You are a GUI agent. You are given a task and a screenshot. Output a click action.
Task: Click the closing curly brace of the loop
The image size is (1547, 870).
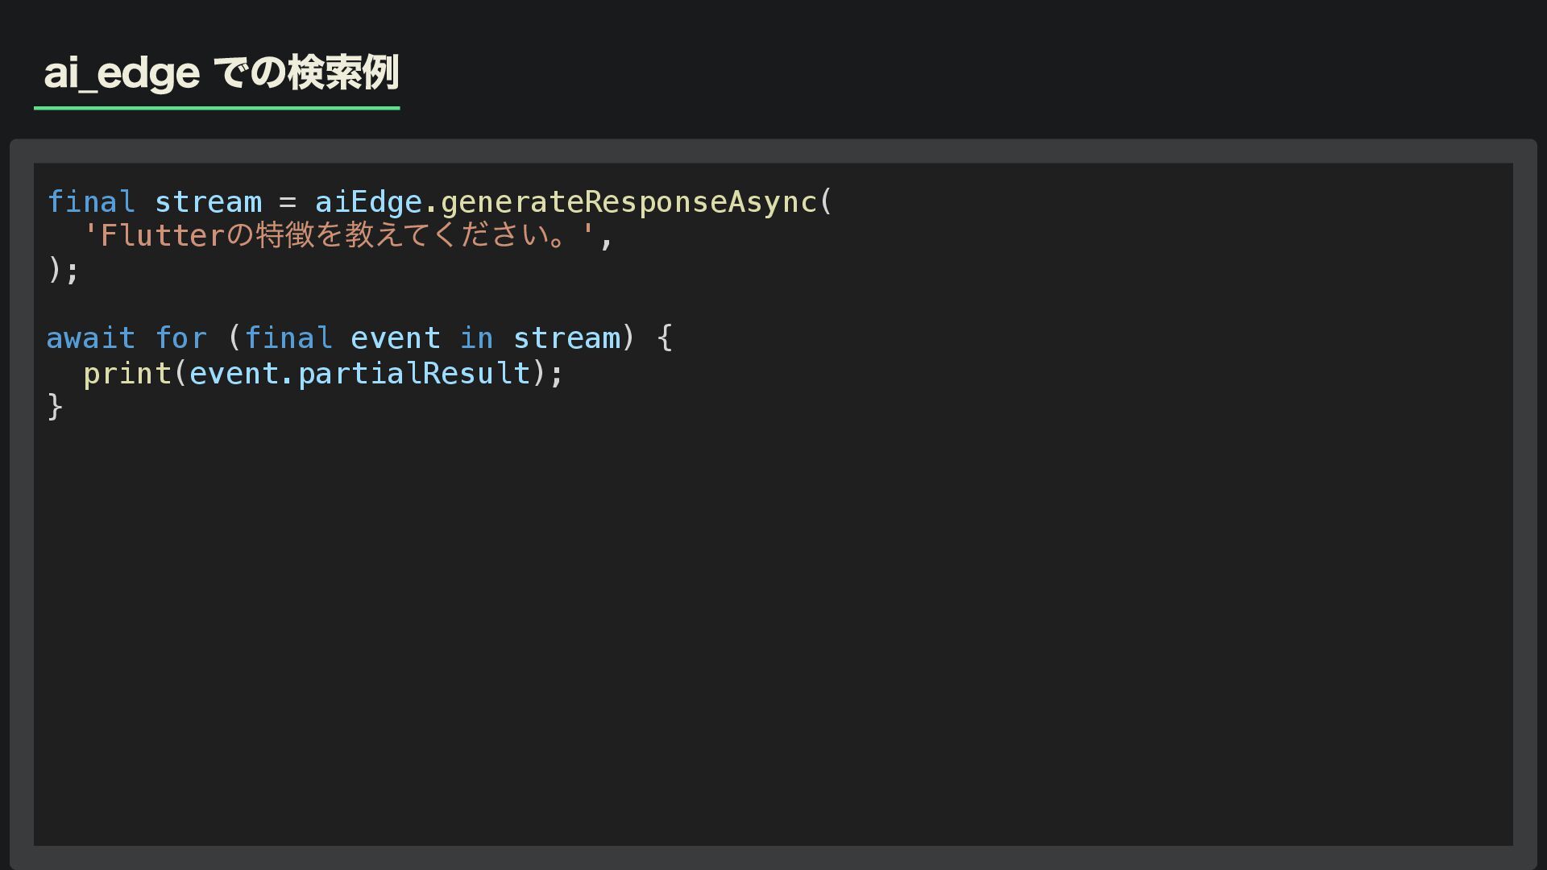point(55,407)
